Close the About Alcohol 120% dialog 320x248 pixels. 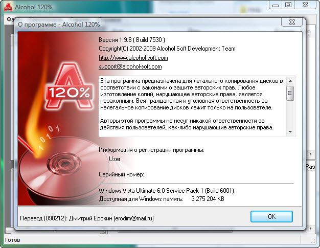point(292,22)
